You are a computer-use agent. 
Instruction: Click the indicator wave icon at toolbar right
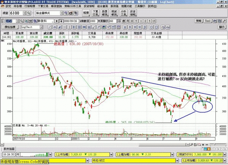tap(168, 27)
